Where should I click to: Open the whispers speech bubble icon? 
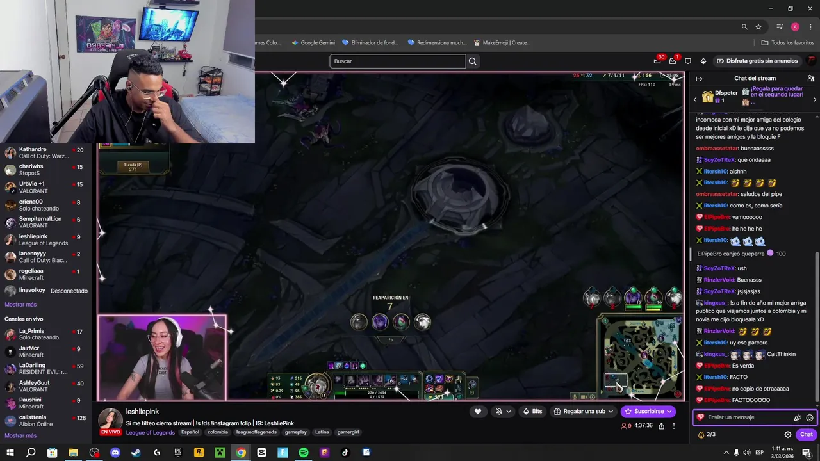coord(688,61)
